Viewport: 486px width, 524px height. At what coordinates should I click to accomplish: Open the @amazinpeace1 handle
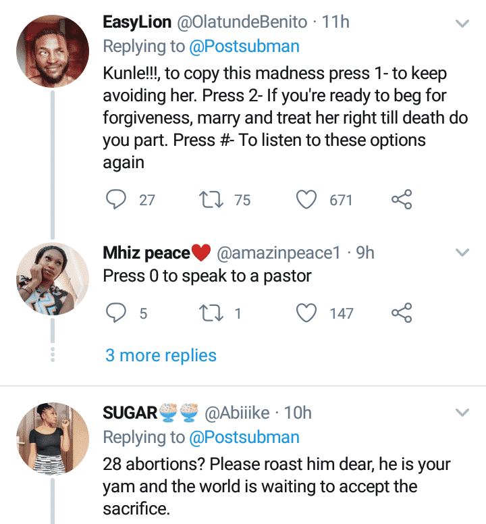[x=278, y=253]
